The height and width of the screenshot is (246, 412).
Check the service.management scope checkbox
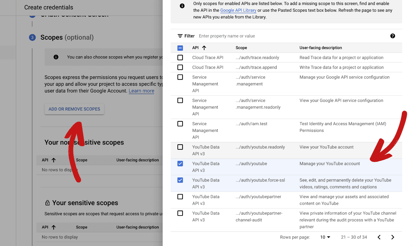[180, 77]
